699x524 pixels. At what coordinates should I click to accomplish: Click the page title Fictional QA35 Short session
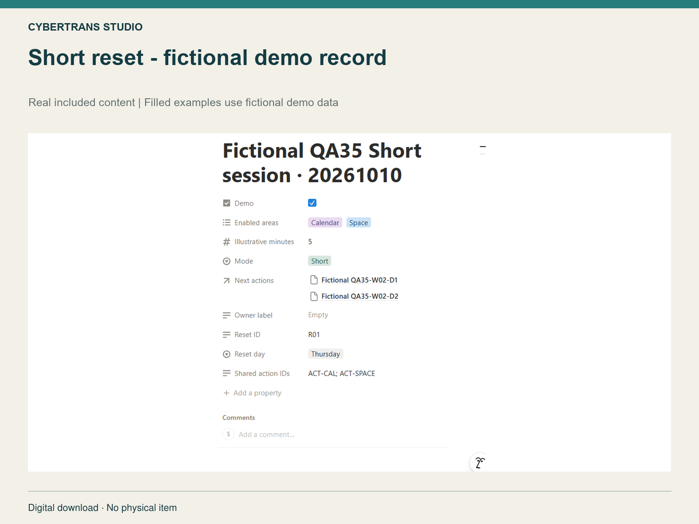[x=322, y=163]
